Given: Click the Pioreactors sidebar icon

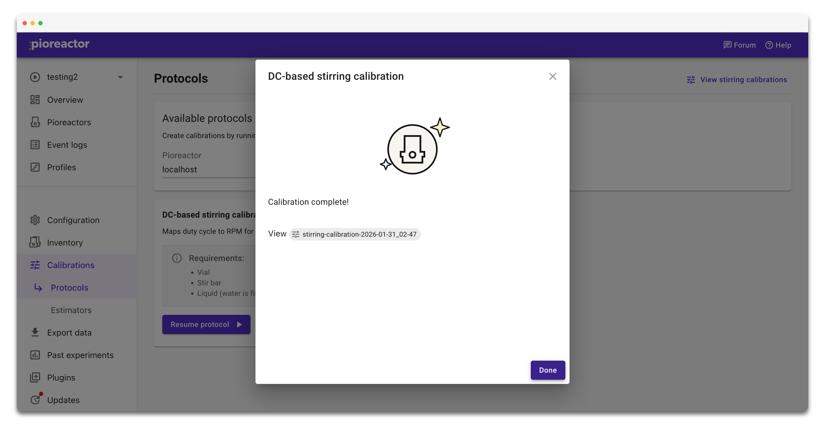Looking at the screenshot, I should [35, 122].
